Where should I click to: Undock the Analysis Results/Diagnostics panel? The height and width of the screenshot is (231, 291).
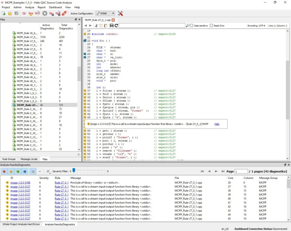(285, 165)
